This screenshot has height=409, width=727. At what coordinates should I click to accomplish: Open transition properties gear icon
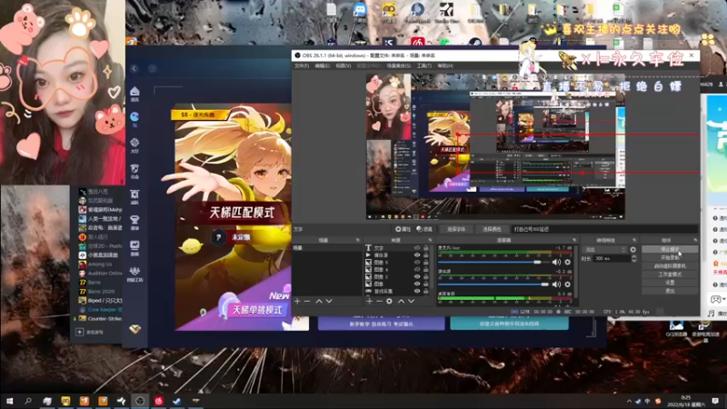632,249
